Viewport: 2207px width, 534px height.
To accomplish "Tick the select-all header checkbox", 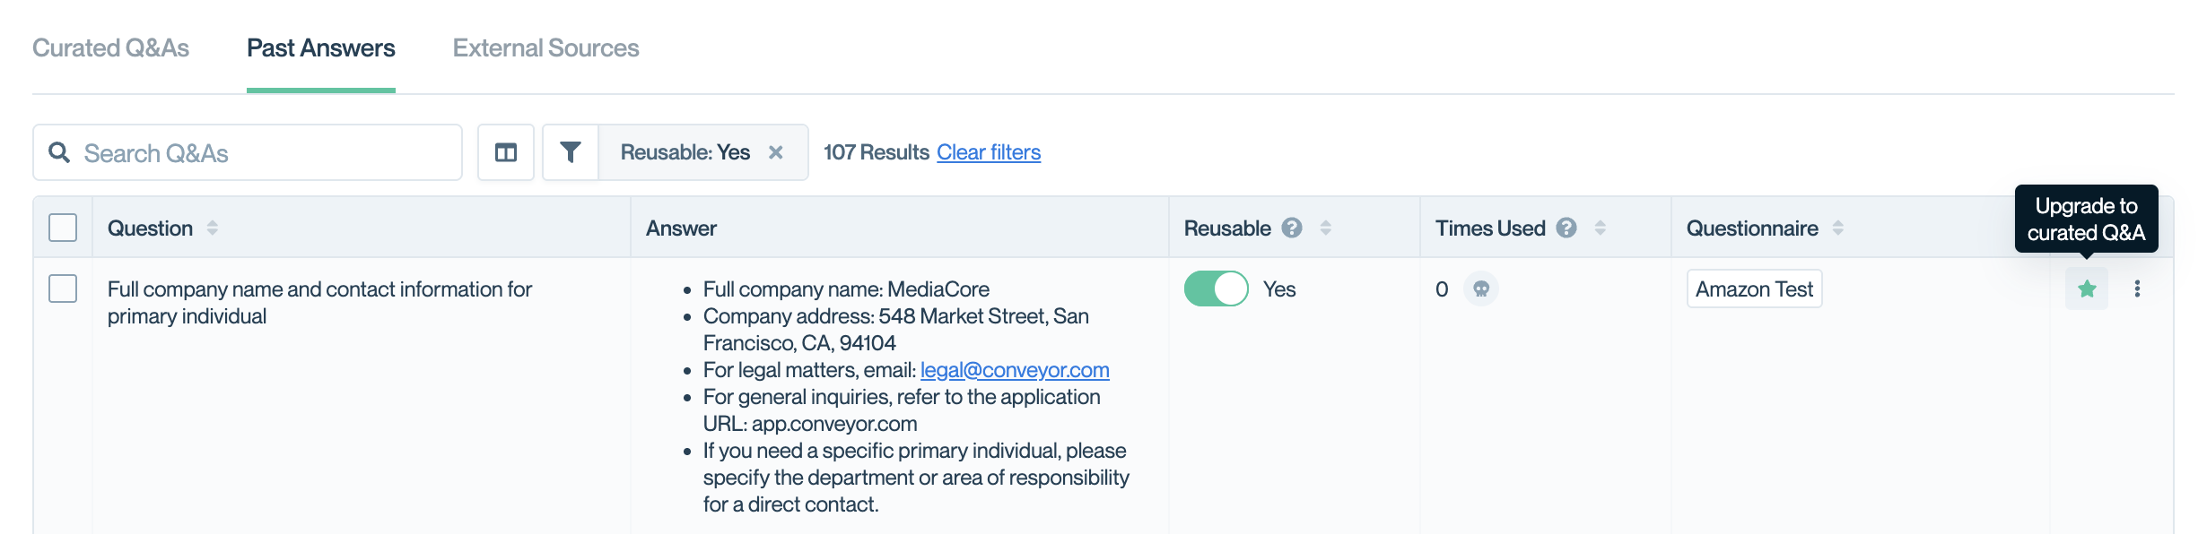I will coord(63,228).
